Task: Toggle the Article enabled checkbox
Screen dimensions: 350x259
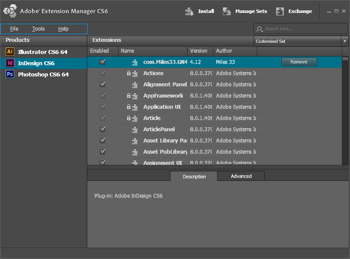Action: [x=102, y=118]
